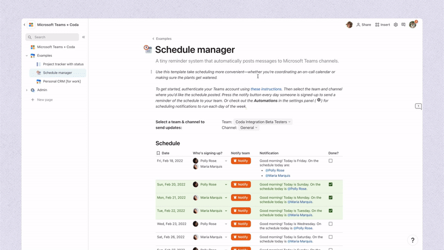Open the people dropdown for the Tue, Feb 22 row

coord(226,211)
